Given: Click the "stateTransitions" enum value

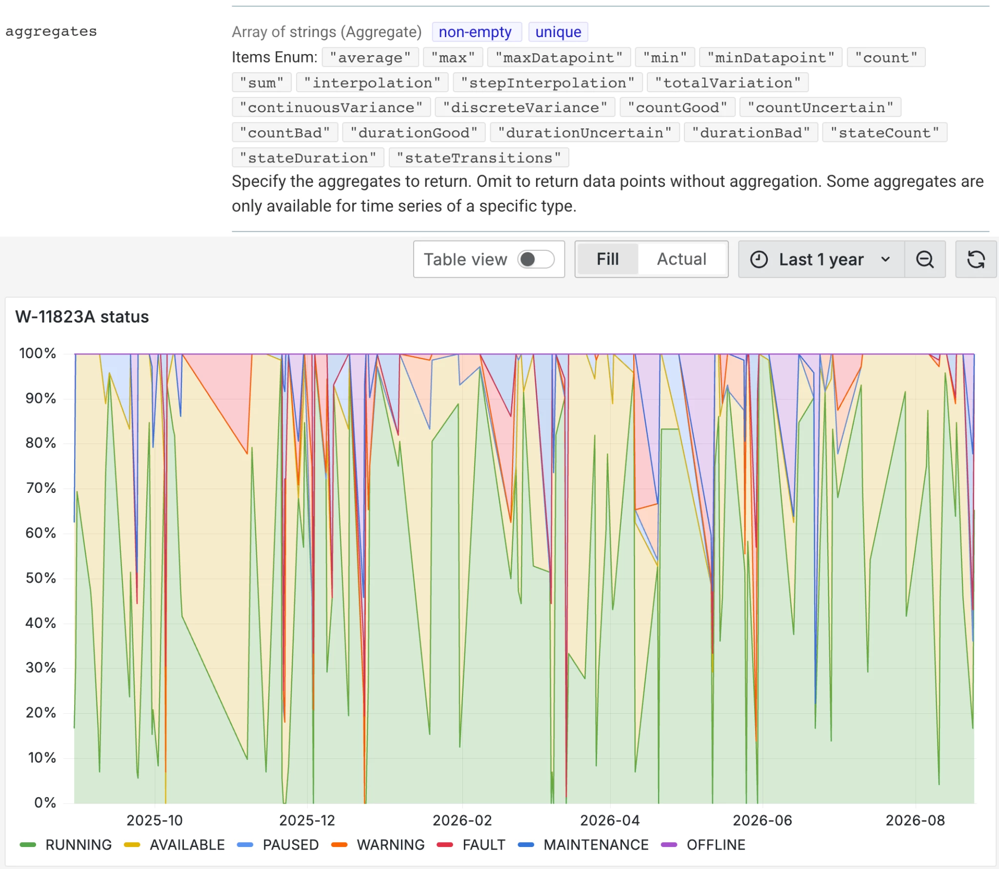Looking at the screenshot, I should pos(479,158).
